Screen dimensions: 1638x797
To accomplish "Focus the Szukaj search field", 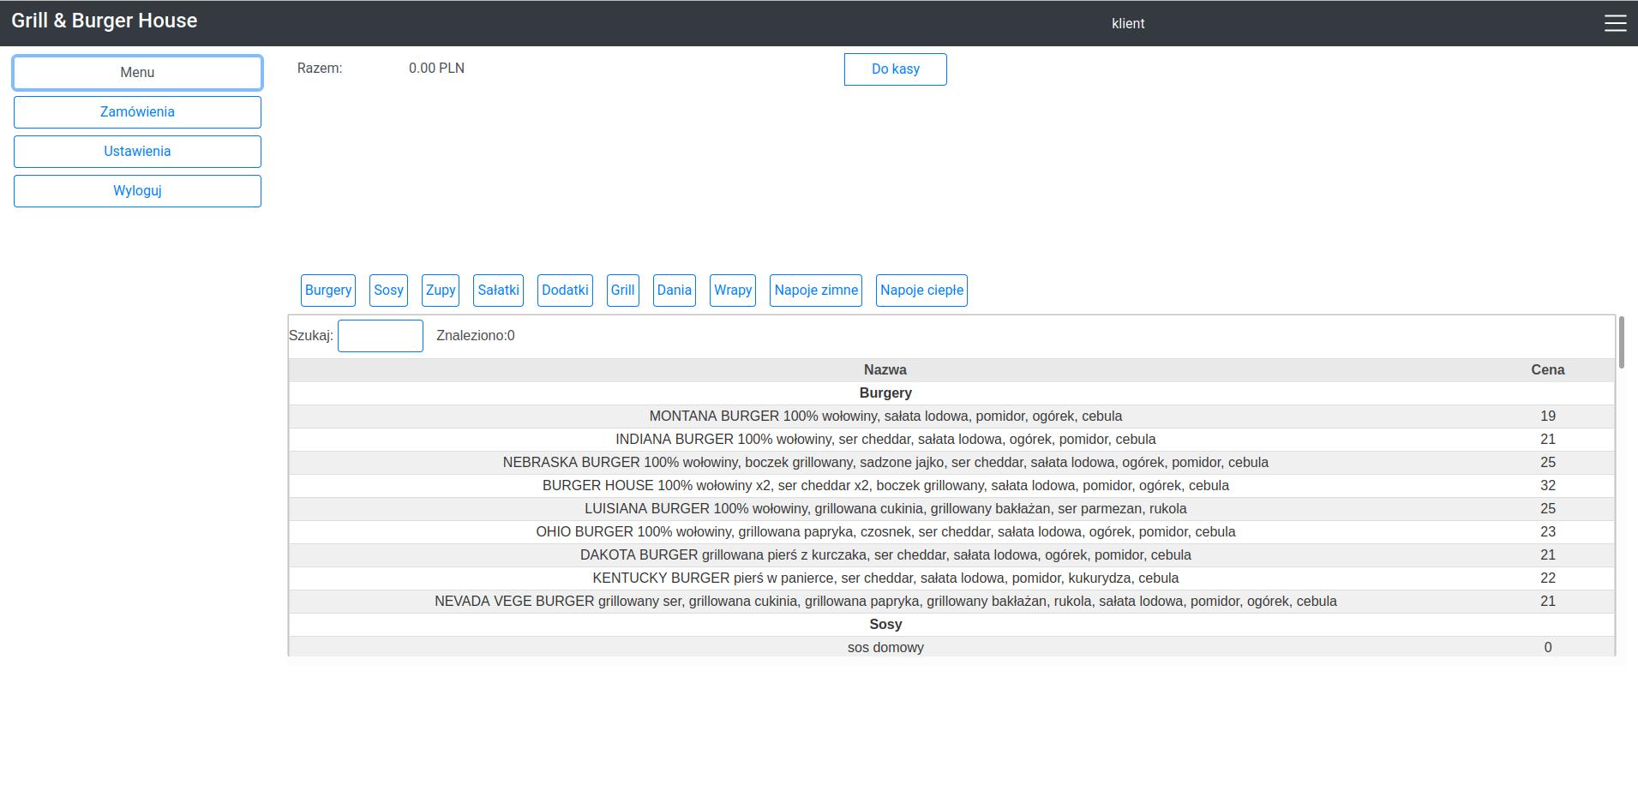I will (x=381, y=336).
